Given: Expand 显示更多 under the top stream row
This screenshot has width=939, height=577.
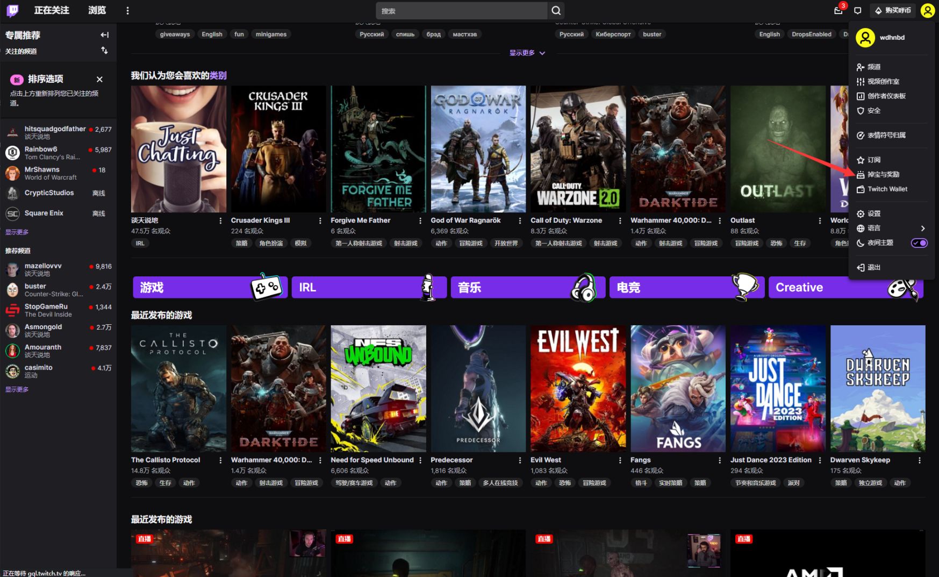Looking at the screenshot, I should pos(527,53).
